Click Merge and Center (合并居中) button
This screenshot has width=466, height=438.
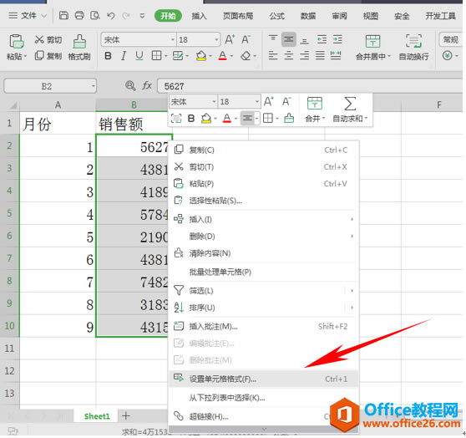coord(372,48)
